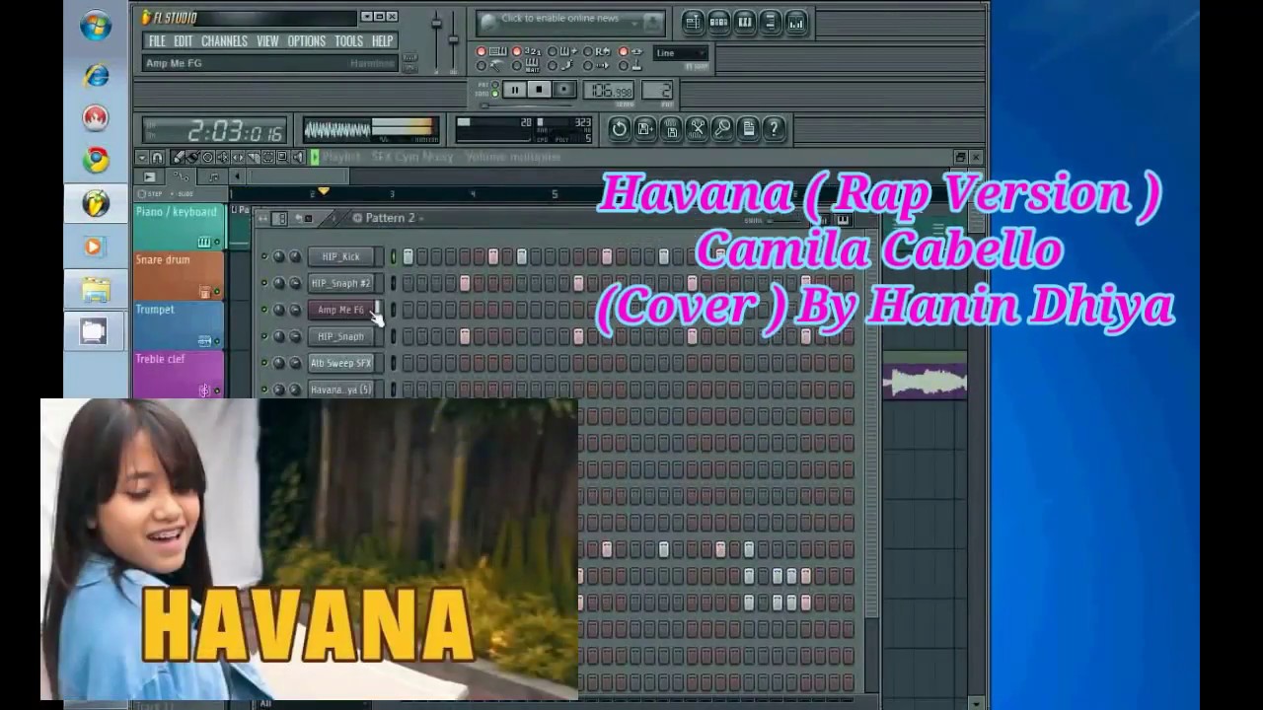This screenshot has height=710, width=1263.
Task: Click the tempo display 106.998
Action: tap(609, 91)
